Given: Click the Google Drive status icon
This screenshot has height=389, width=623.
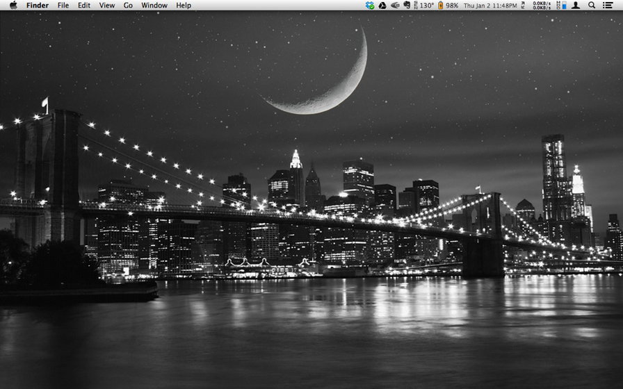Looking at the screenshot, I should (382, 5).
